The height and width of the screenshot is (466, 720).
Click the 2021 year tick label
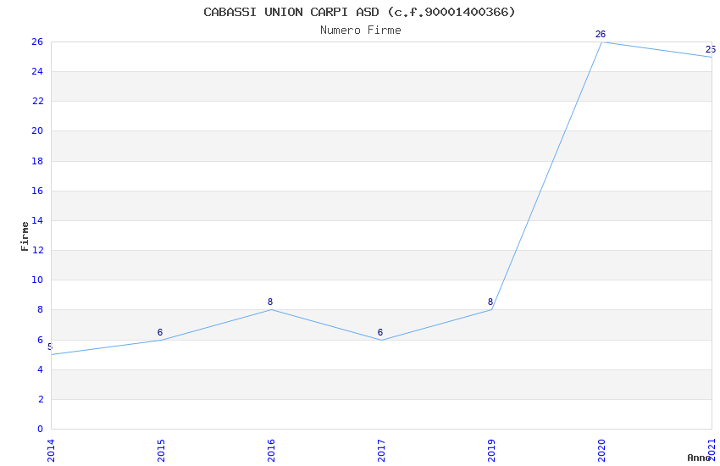tap(712, 451)
